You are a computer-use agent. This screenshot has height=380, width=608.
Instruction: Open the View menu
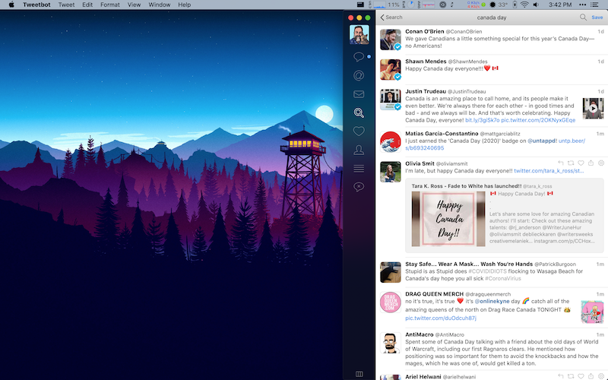(x=135, y=5)
